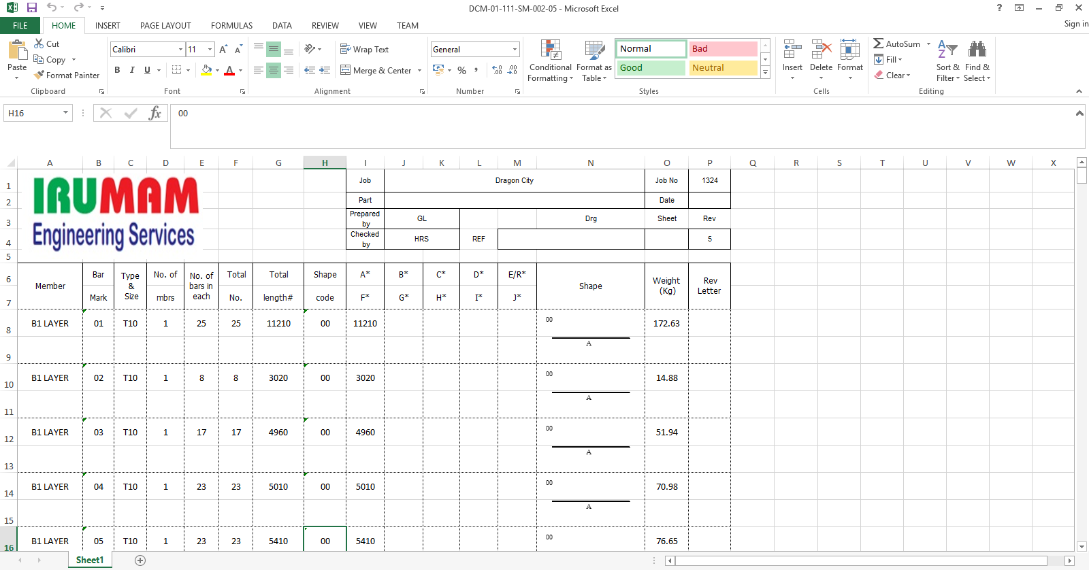Screen dimensions: 1089x570
Task: Apply the Good cell style
Action: coord(651,68)
